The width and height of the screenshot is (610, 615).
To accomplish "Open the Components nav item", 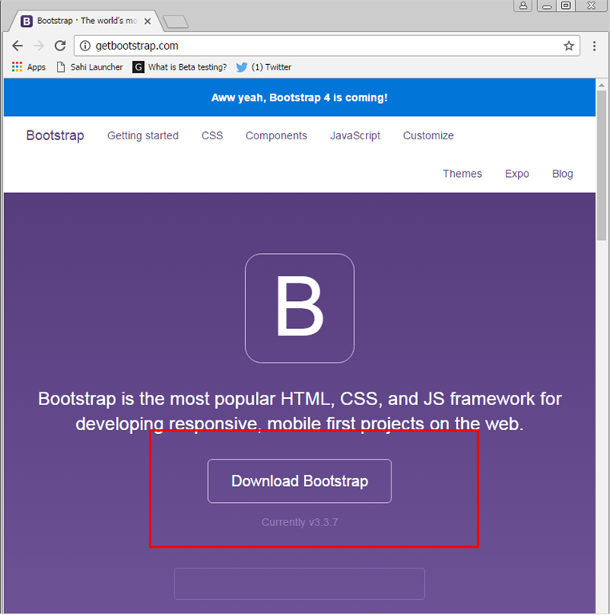I will pyautogui.click(x=276, y=135).
